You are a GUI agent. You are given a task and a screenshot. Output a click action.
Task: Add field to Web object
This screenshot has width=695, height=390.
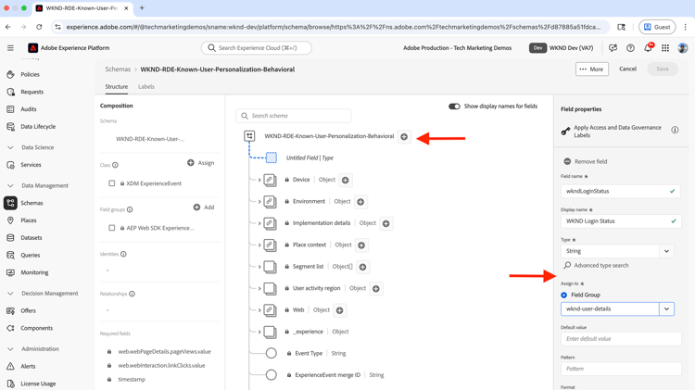(339, 310)
